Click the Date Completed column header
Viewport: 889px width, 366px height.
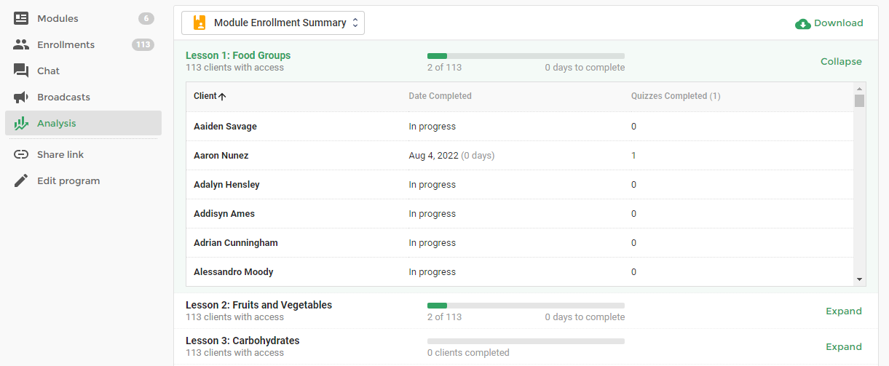(440, 96)
